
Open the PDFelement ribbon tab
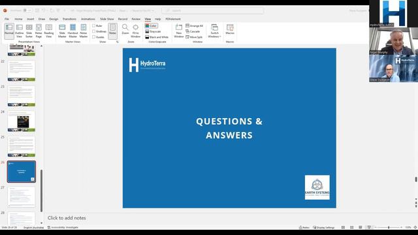point(173,19)
